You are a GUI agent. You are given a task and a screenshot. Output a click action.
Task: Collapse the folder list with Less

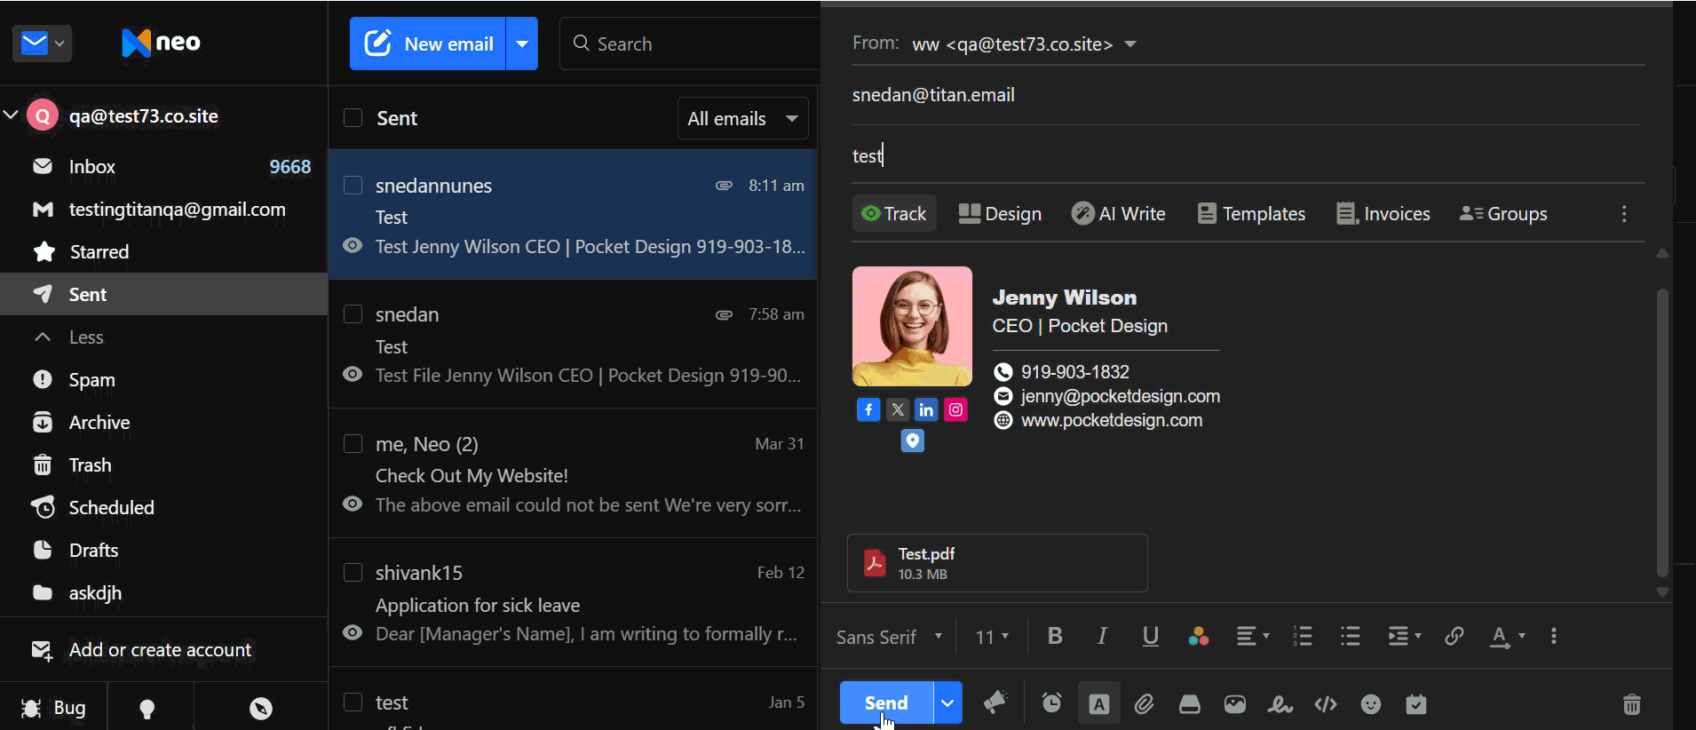tap(86, 337)
